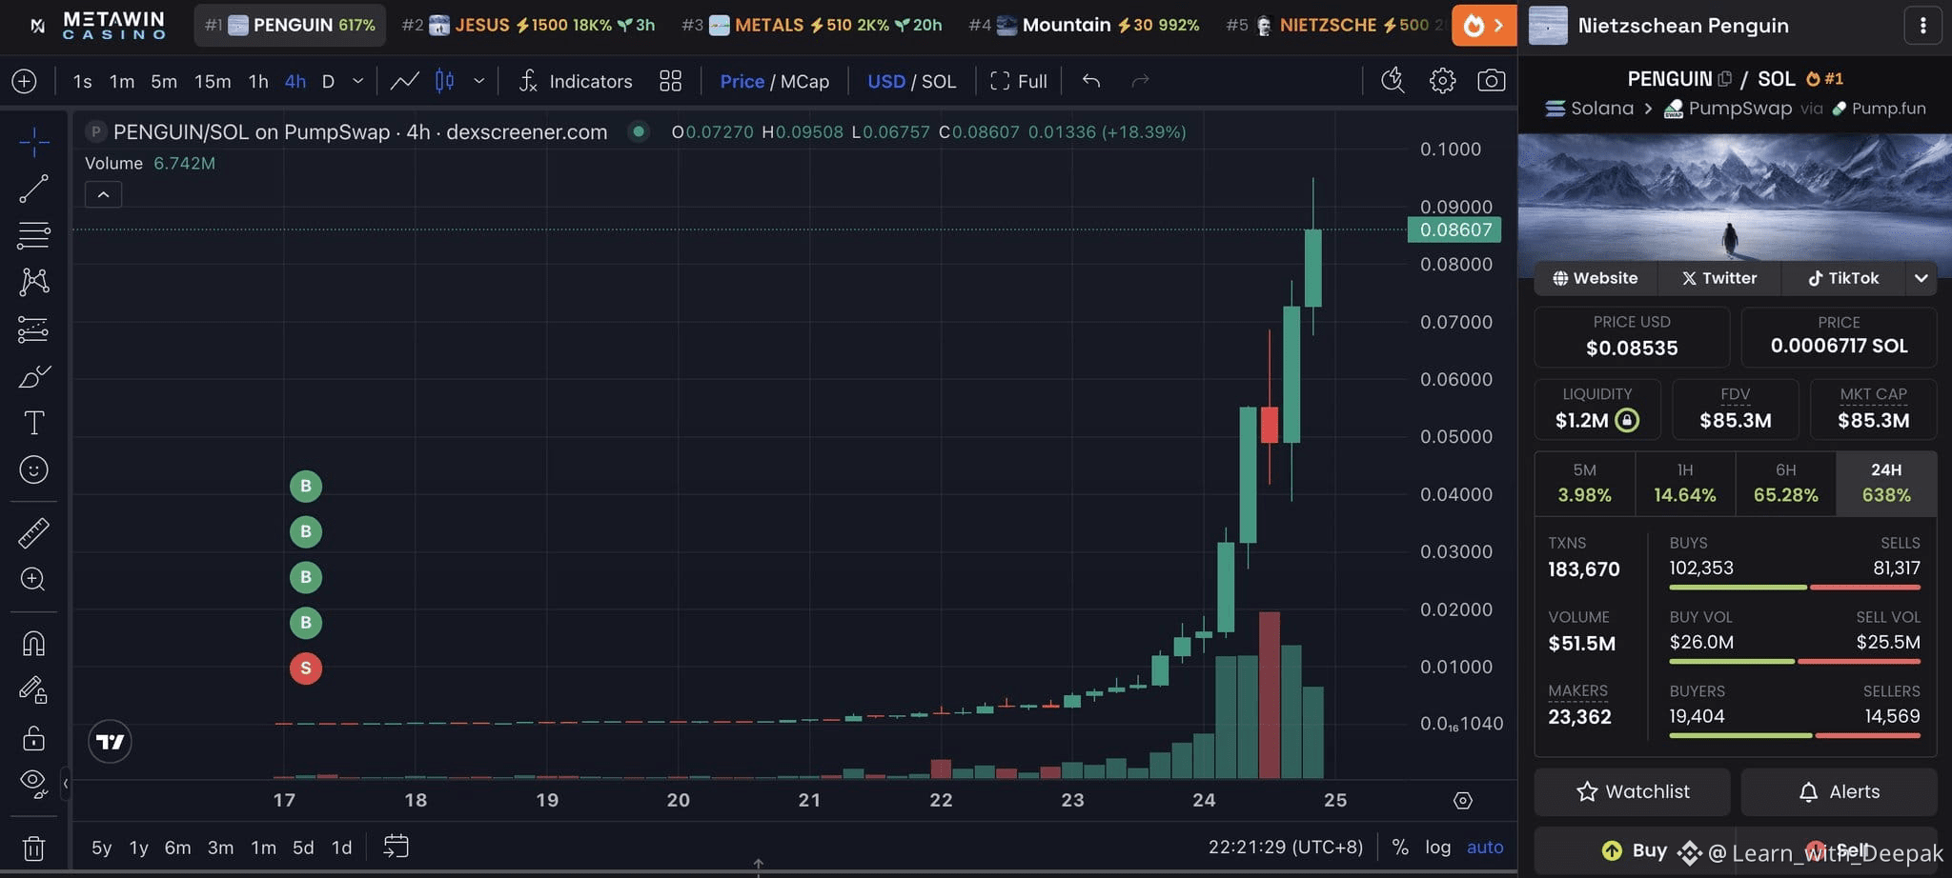This screenshot has width=1952, height=878.
Task: Copy the PENGUIN token address
Action: point(1725,79)
